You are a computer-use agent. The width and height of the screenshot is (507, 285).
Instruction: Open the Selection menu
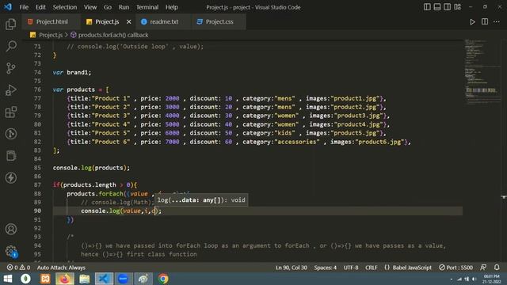[x=65, y=7]
